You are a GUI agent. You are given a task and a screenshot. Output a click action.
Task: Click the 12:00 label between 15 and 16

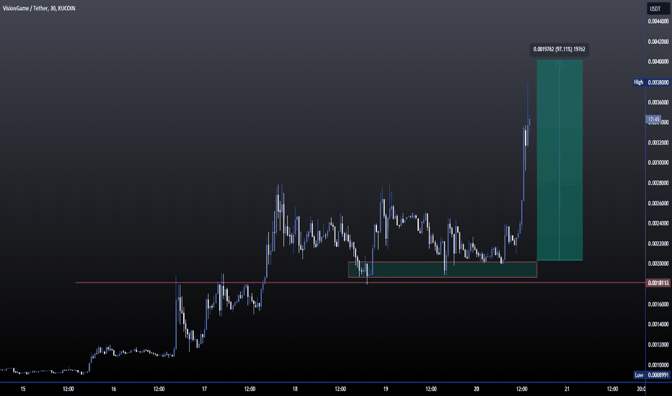point(68,389)
